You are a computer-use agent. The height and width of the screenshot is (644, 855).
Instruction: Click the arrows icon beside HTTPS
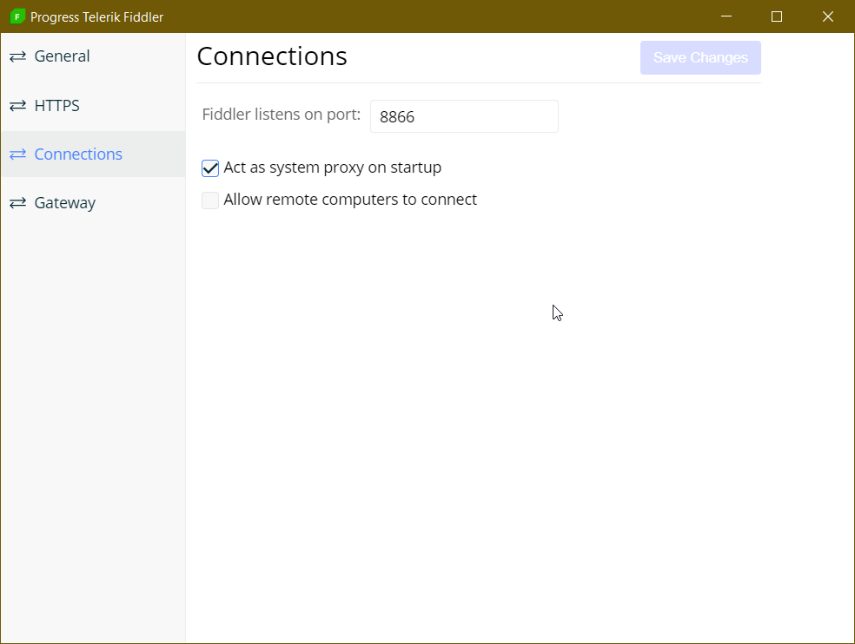(17, 106)
